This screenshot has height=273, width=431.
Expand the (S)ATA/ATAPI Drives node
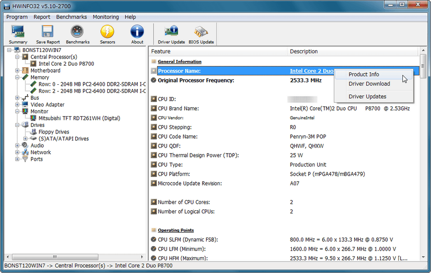pyautogui.click(x=25, y=139)
